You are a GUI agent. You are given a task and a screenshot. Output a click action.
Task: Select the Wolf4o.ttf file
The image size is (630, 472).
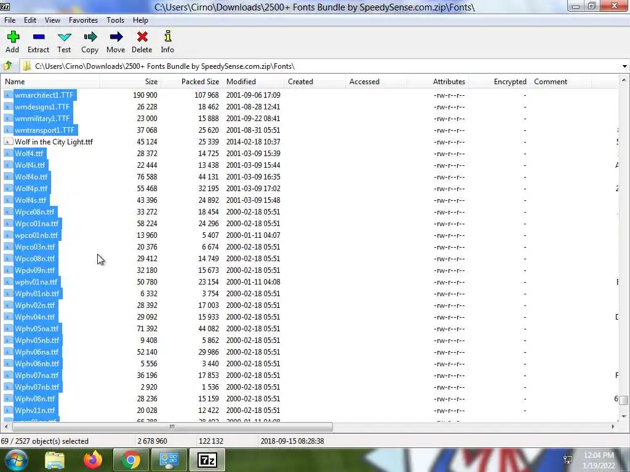coord(31,176)
